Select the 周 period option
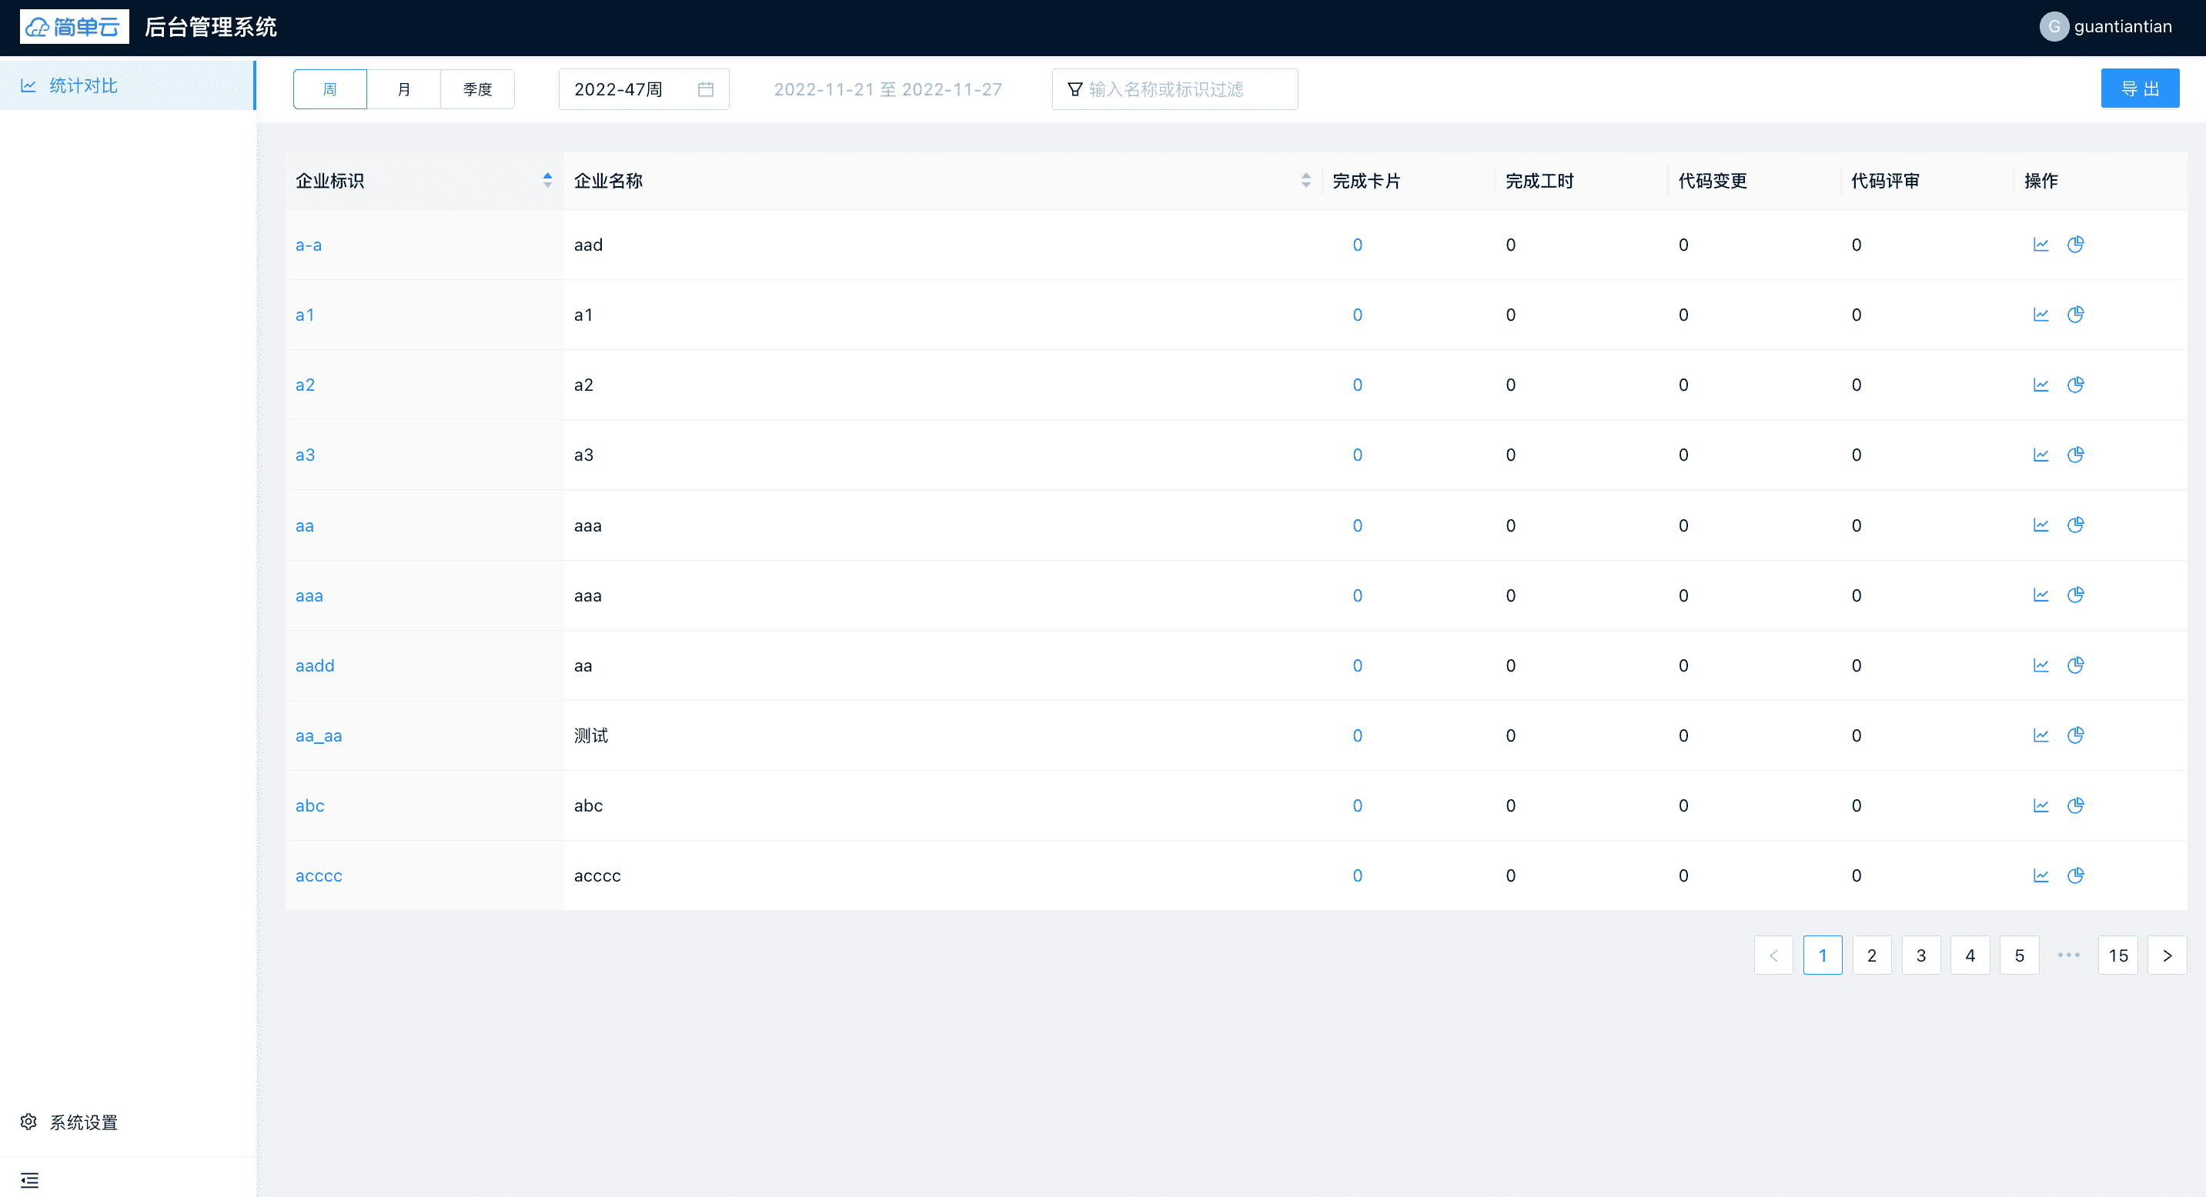The width and height of the screenshot is (2206, 1197). pos(329,90)
